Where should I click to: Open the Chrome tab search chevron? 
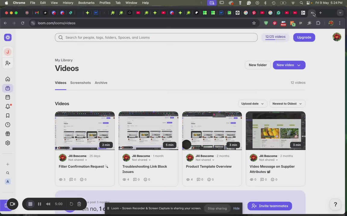point(340,13)
